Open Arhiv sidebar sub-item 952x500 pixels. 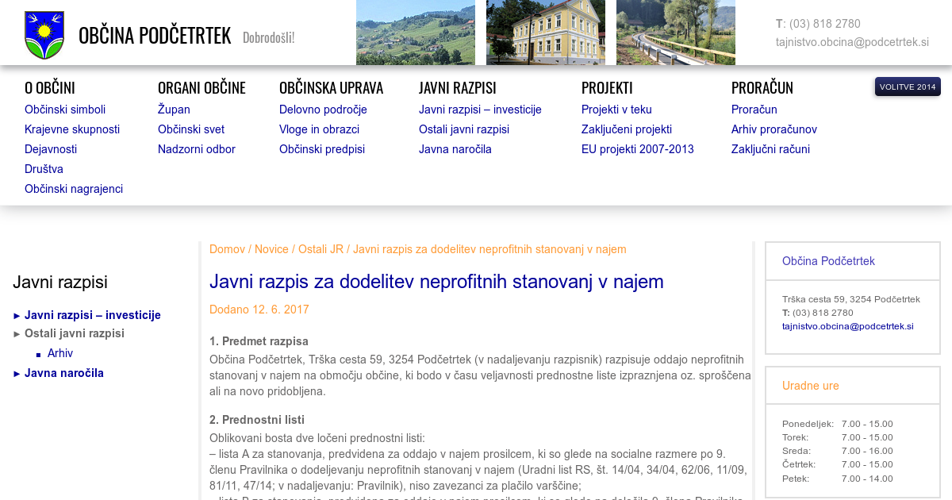[60, 353]
